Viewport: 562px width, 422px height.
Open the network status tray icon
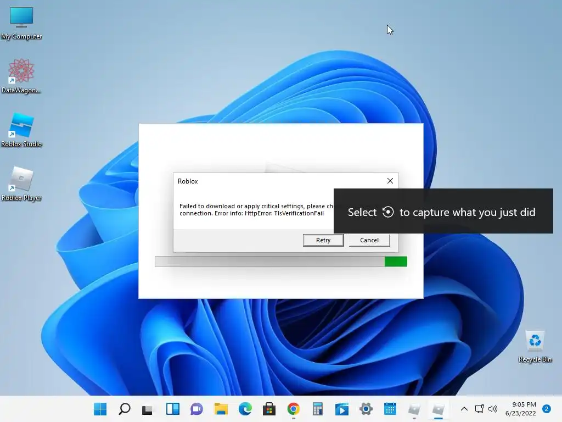pyautogui.click(x=479, y=409)
